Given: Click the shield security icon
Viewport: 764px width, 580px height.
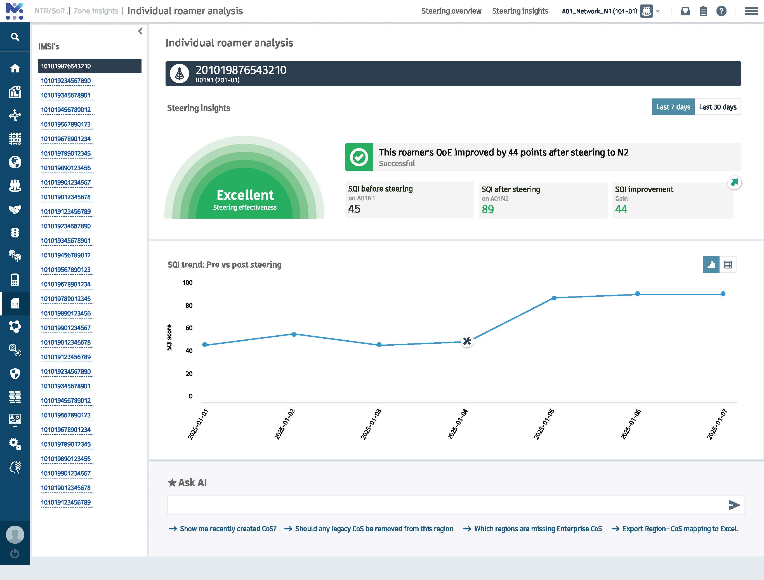Looking at the screenshot, I should [x=15, y=373].
